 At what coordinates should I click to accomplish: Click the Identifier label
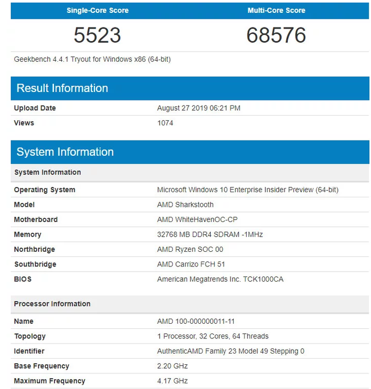[29, 351]
